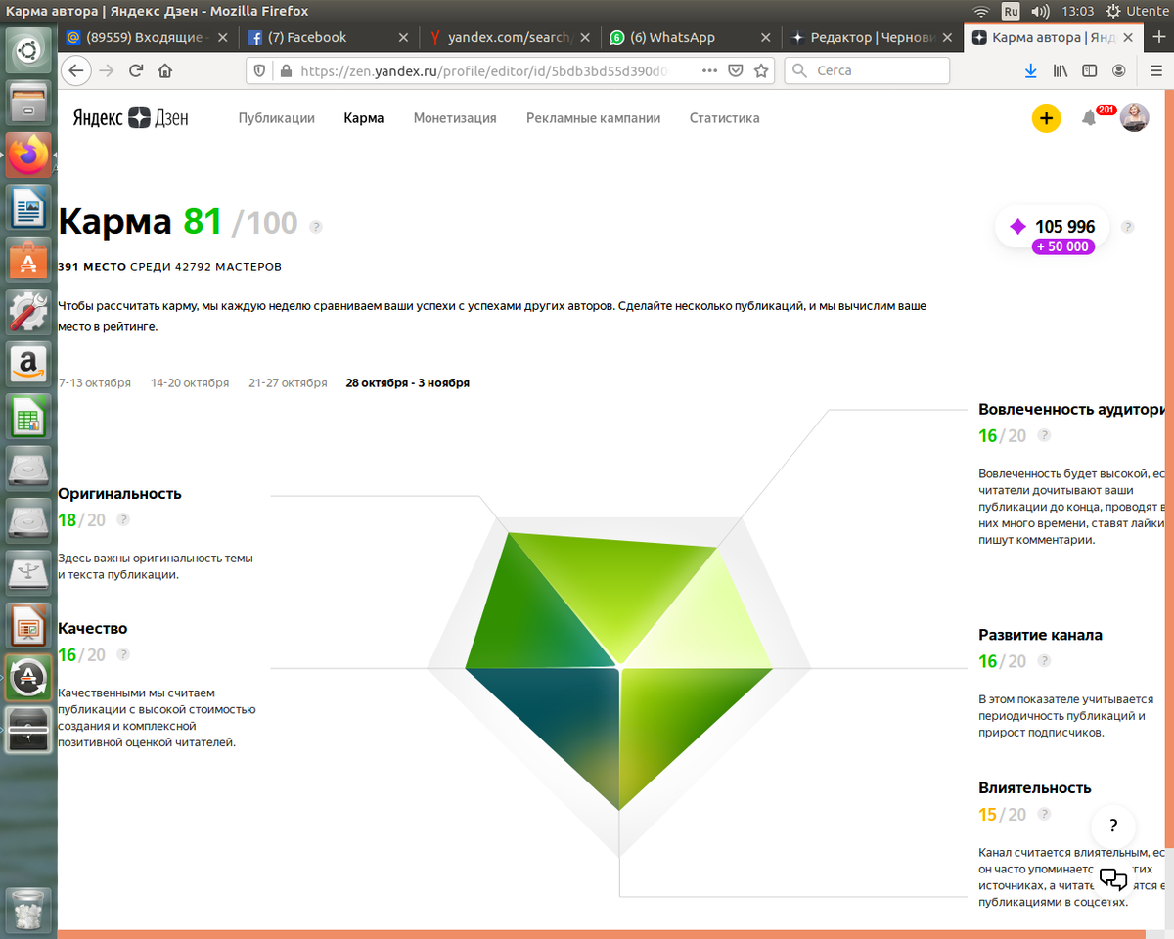Screen dimensions: 1174x939
Task: Open the user profile avatar
Action: [x=1134, y=117]
